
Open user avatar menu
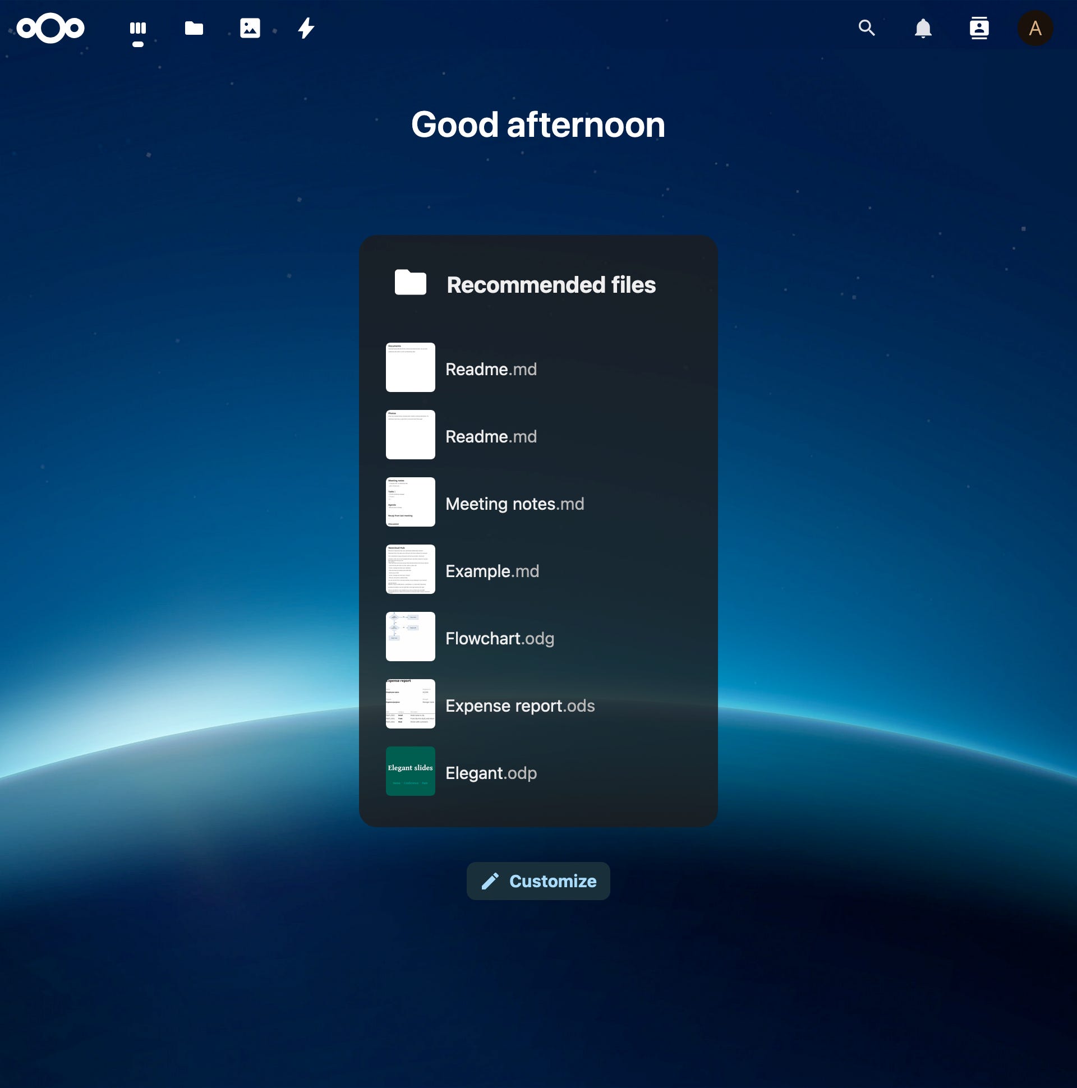pyautogui.click(x=1035, y=28)
